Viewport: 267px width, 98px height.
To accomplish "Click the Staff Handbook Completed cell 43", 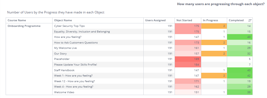I will [x=240, y=70].
